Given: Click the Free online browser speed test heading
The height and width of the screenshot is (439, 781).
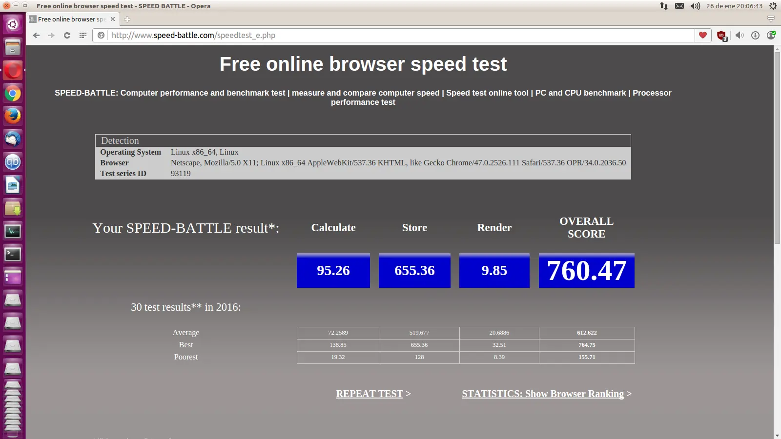Looking at the screenshot, I should [x=363, y=64].
